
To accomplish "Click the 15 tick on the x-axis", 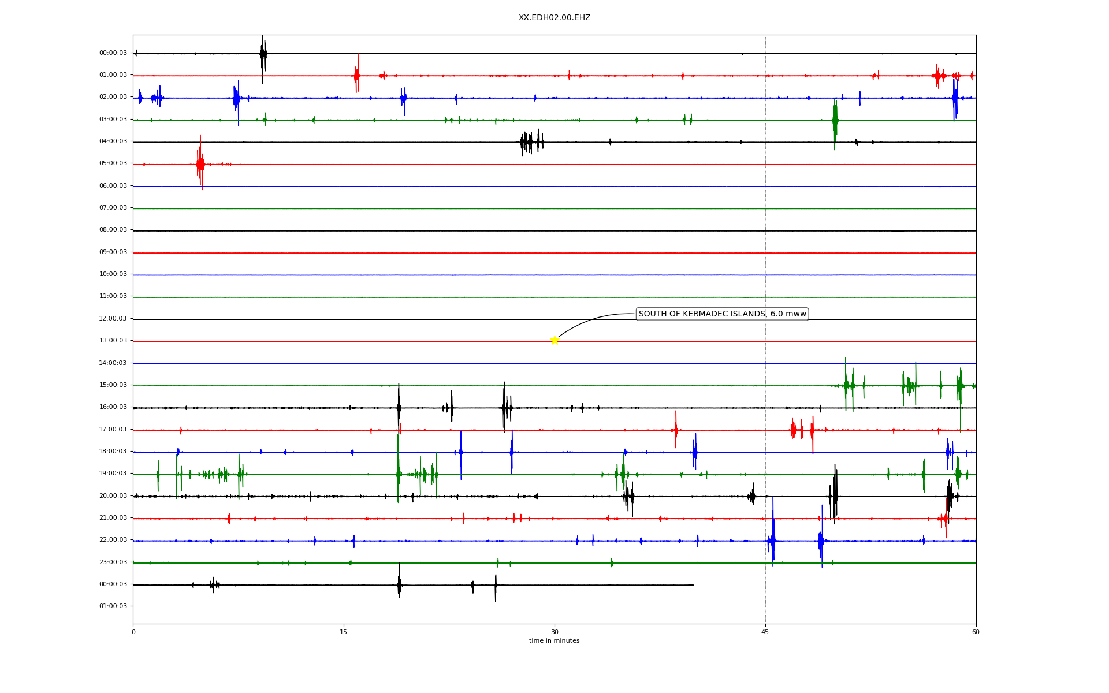I will pyautogui.click(x=344, y=632).
